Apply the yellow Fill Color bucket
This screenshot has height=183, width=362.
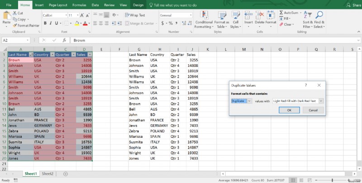[x=77, y=23]
